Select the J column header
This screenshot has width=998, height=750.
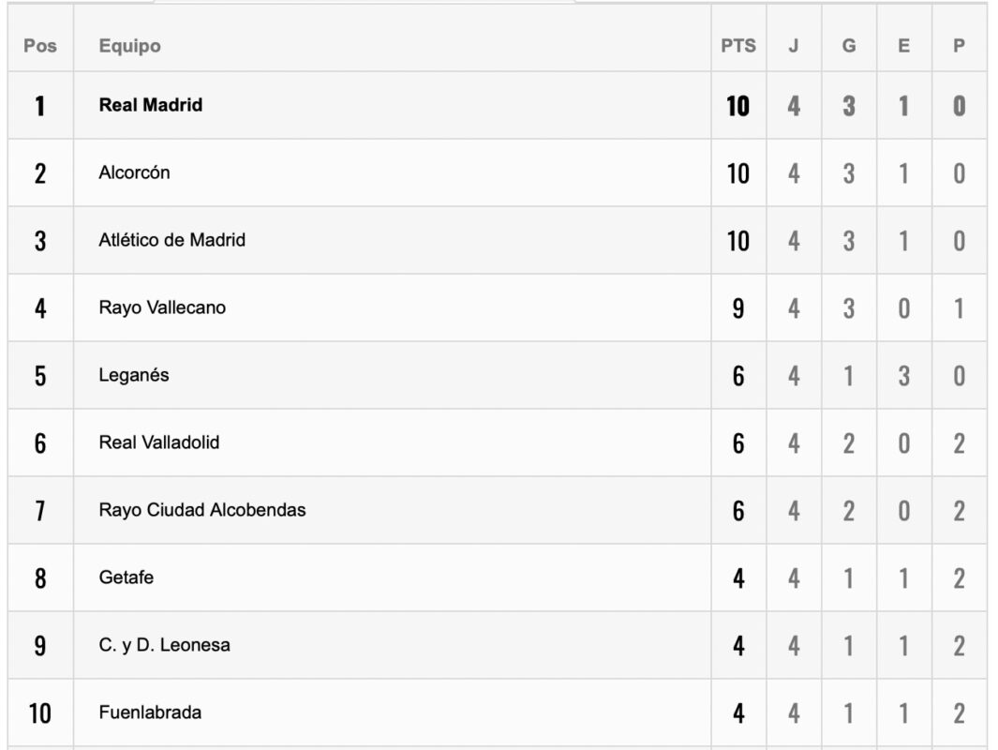(x=793, y=46)
